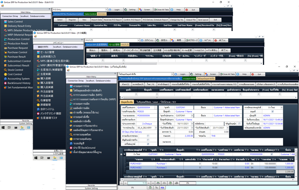The image size is (299, 190).
Task: Click the Purchase Control cart icon in English menu
Action: [6, 52]
